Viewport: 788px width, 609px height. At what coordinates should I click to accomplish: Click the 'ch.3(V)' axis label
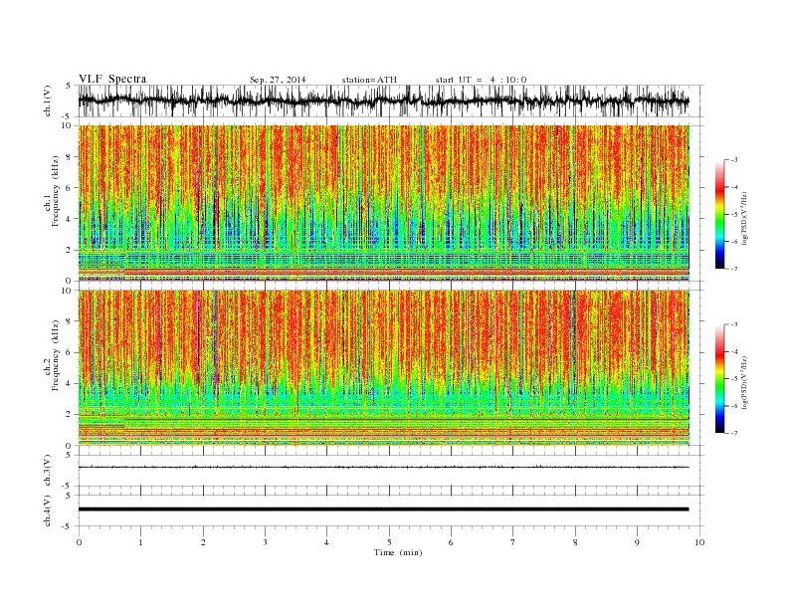(x=49, y=471)
